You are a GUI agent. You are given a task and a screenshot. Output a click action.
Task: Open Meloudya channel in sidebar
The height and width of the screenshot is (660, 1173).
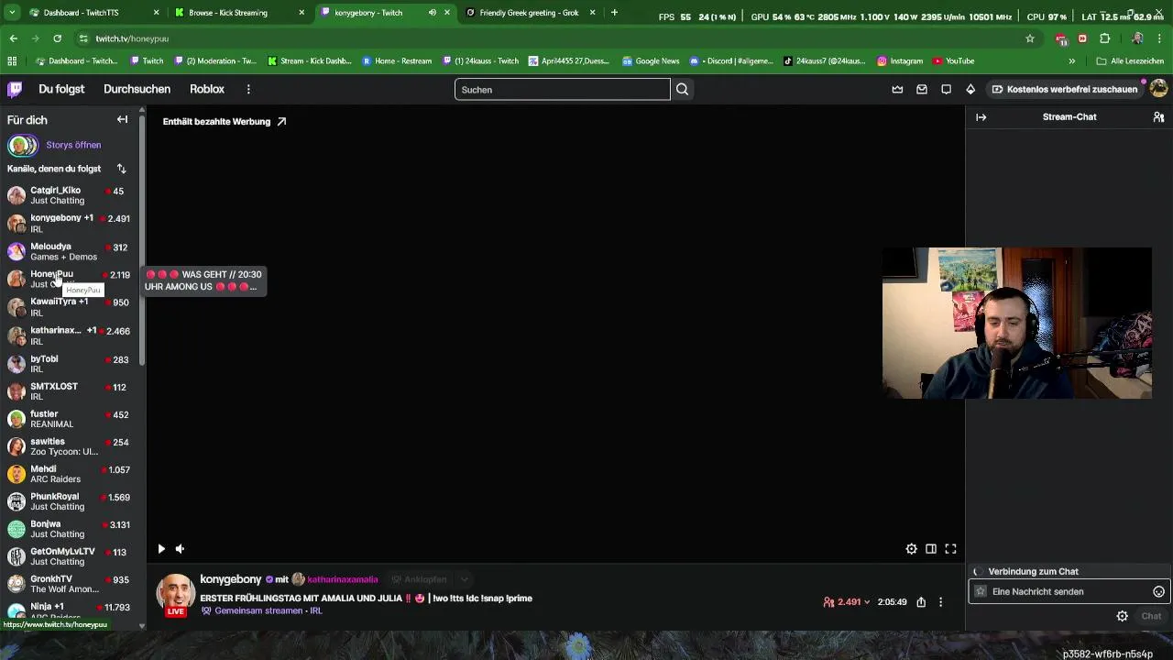[x=70, y=251]
